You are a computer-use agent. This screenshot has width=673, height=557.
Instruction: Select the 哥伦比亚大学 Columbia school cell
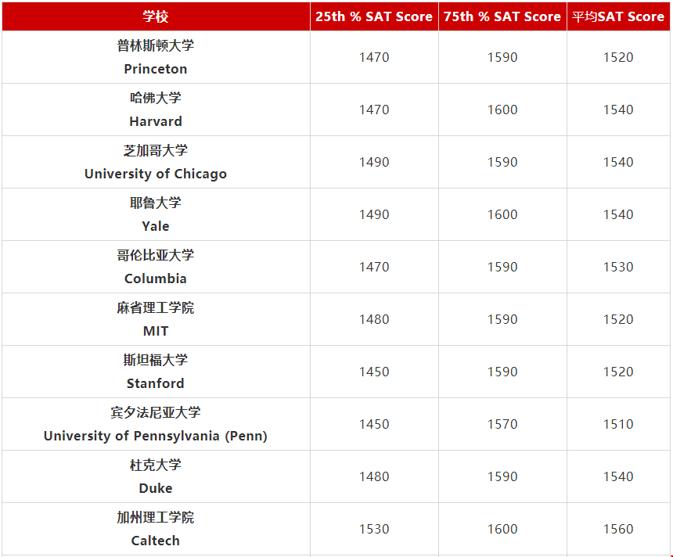click(x=156, y=267)
